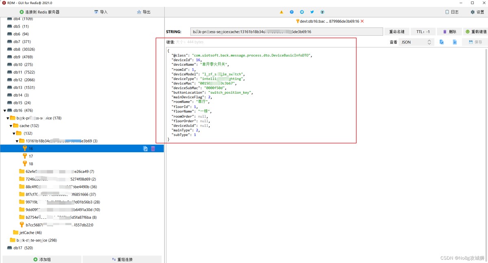Click the yellow warning triangle icon

click(281, 12)
